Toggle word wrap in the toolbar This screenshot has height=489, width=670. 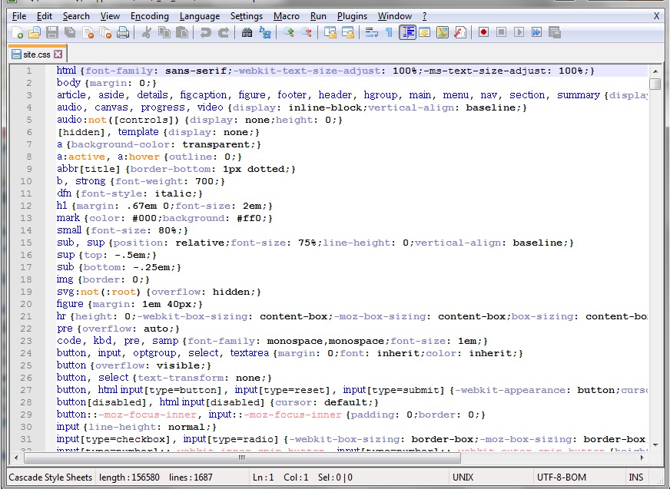371,32
